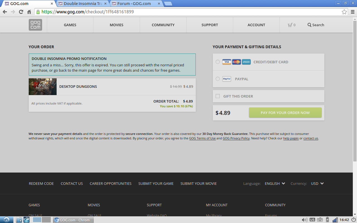This screenshot has width=357, height=223.
Task: Switch to second workspace in pager
Action: (46, 220)
